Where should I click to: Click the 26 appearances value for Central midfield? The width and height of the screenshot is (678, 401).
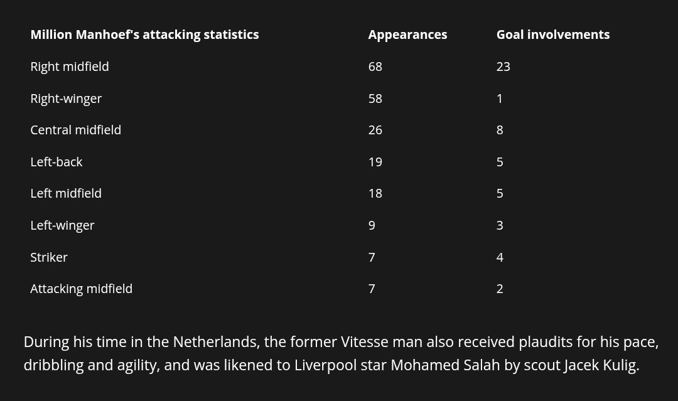375,130
